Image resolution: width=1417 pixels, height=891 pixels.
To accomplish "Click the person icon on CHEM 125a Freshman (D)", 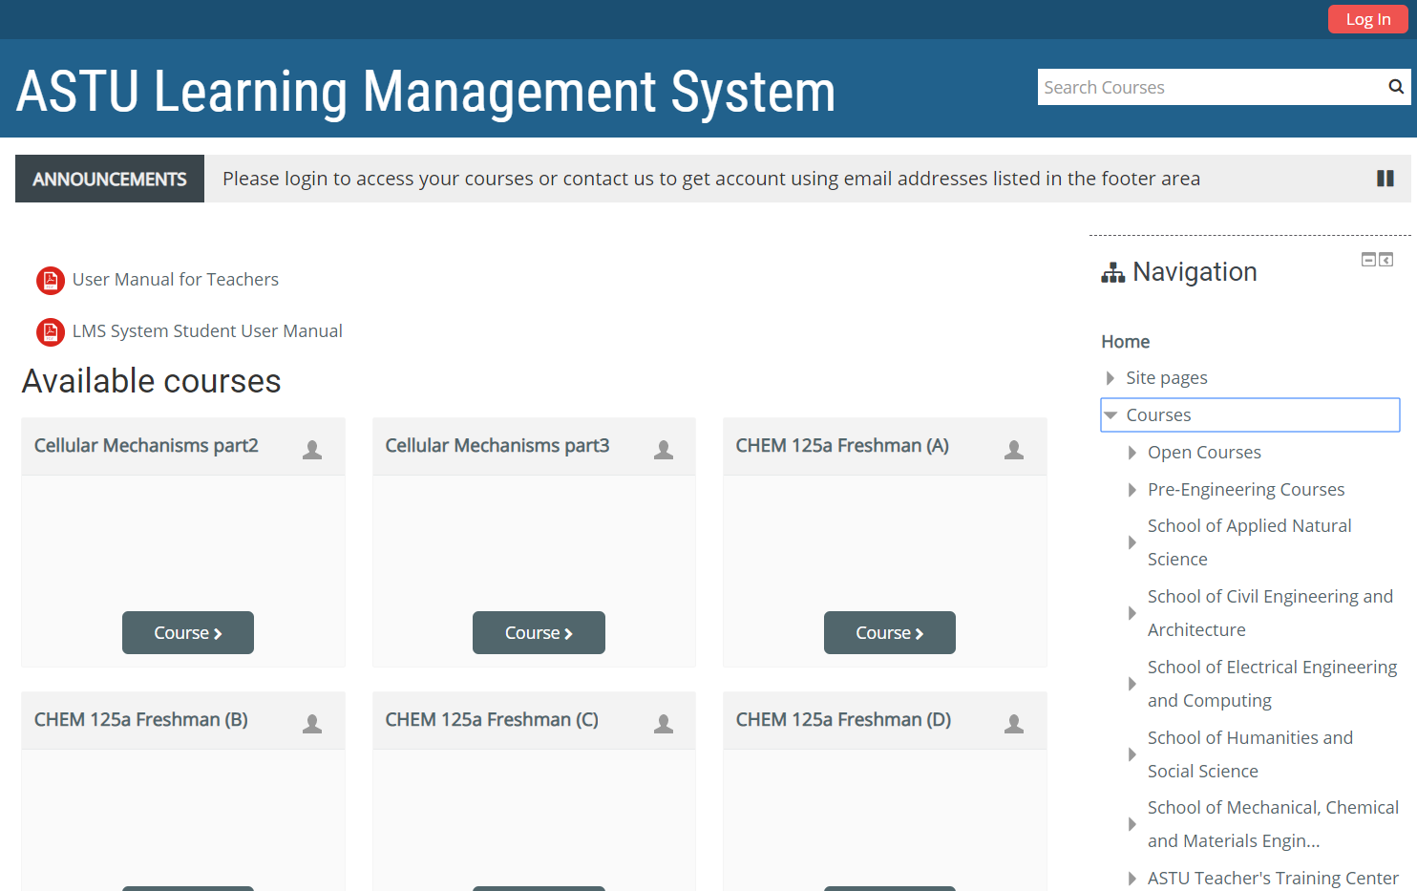I will 1014,724.
